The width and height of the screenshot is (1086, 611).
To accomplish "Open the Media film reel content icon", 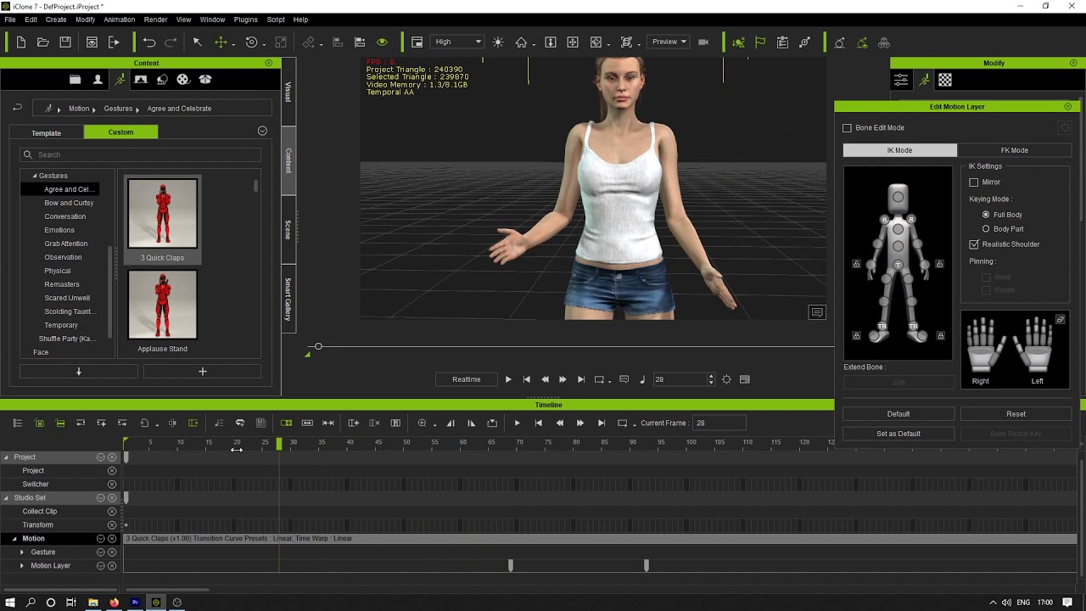I will (182, 80).
